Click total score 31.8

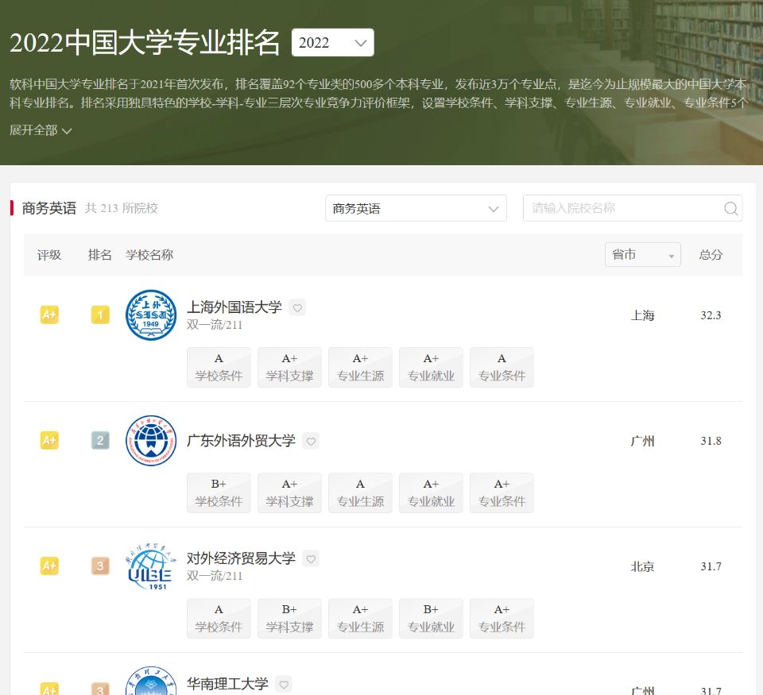point(711,441)
